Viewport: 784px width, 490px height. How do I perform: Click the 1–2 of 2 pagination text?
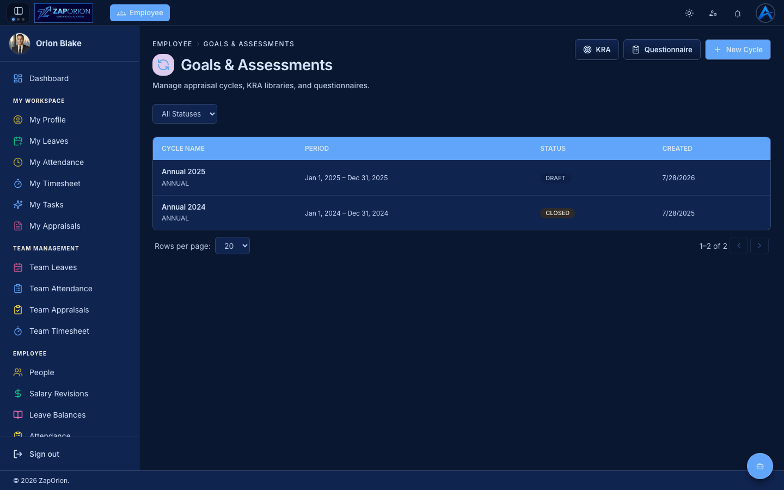click(x=713, y=246)
